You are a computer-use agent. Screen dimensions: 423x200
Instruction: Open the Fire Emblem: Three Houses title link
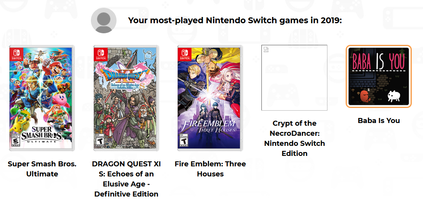[x=210, y=169]
